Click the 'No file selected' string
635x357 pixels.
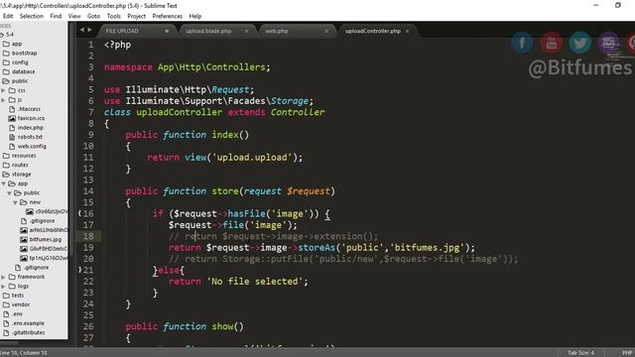tap(255, 281)
